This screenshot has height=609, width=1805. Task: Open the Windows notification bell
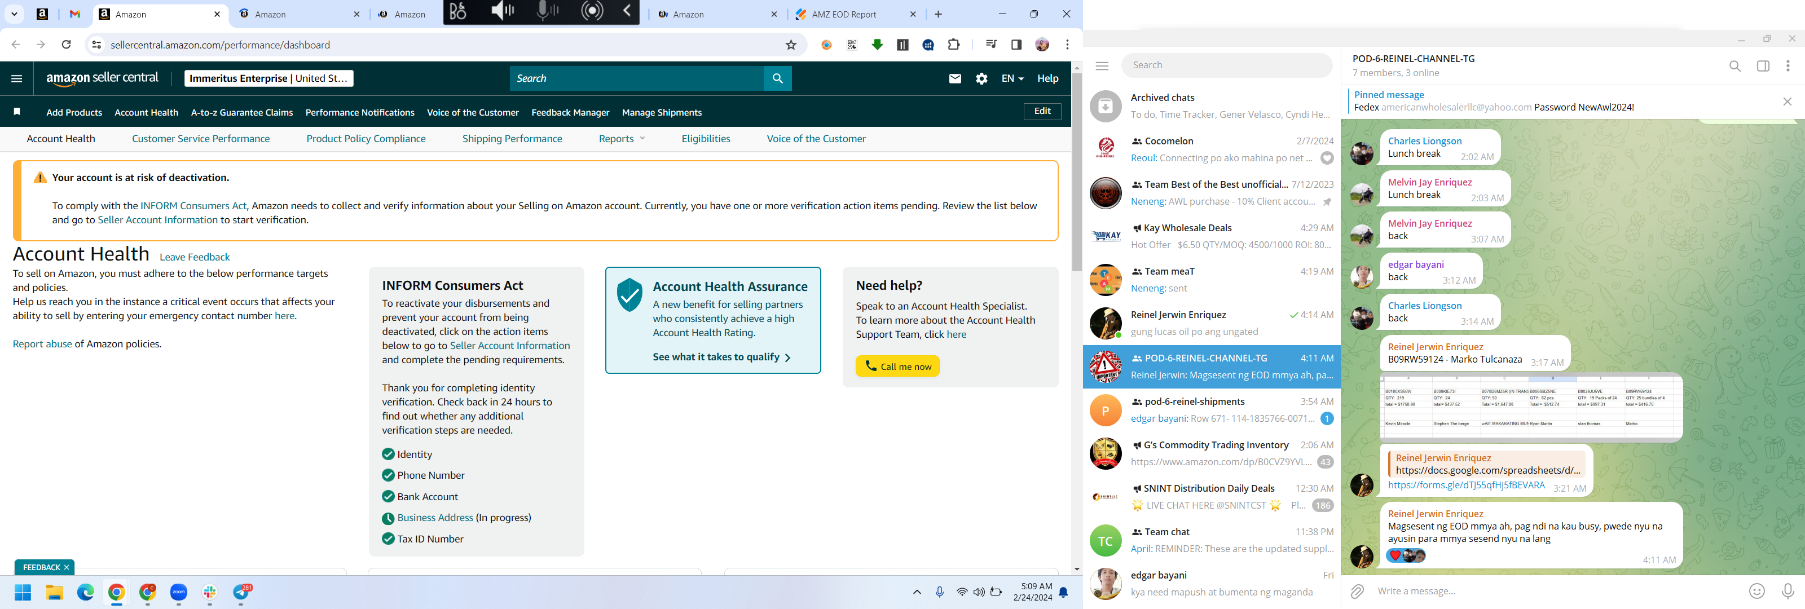pyautogui.click(x=1064, y=593)
